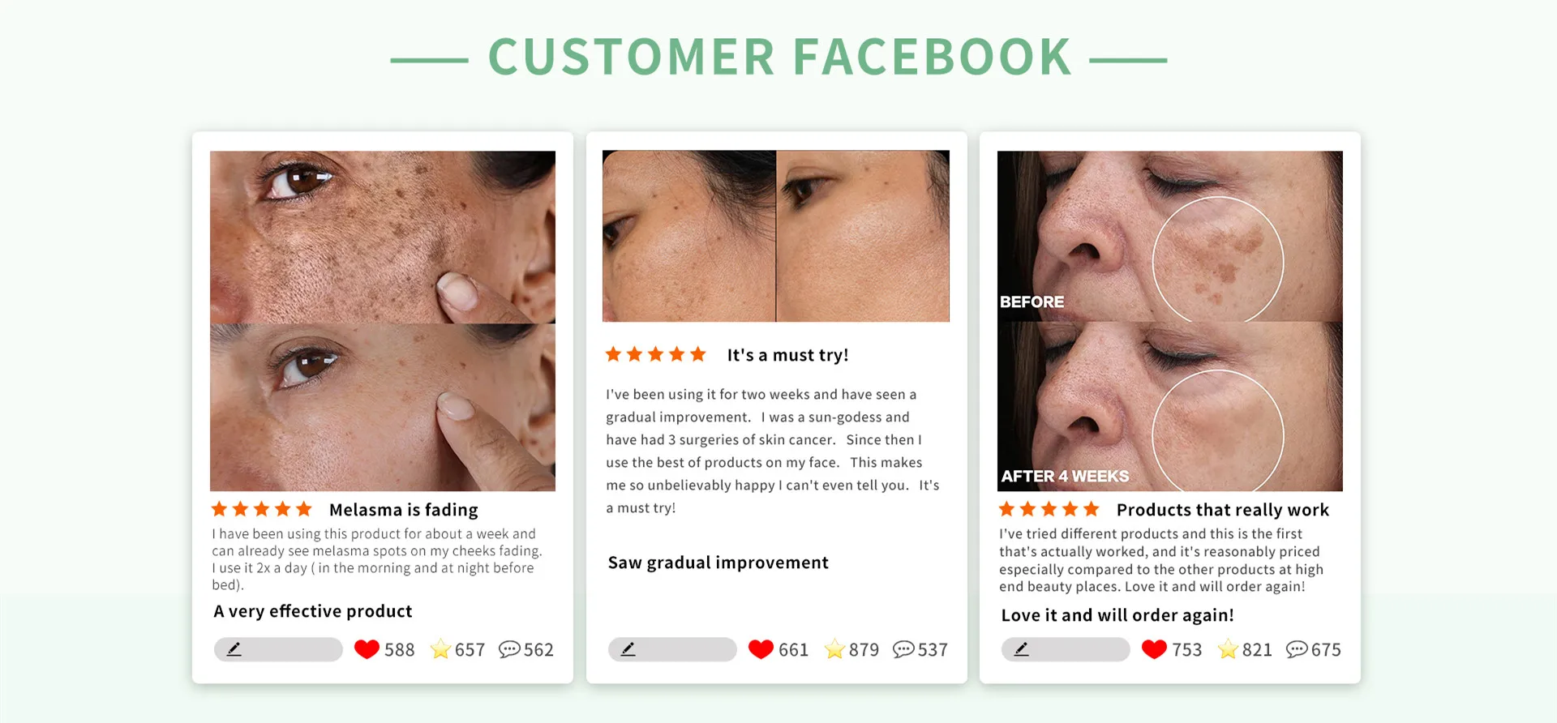
Task: Open comments bubble showing 562
Action: [x=509, y=649]
